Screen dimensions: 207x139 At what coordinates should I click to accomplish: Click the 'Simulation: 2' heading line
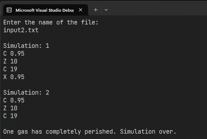[26, 93]
